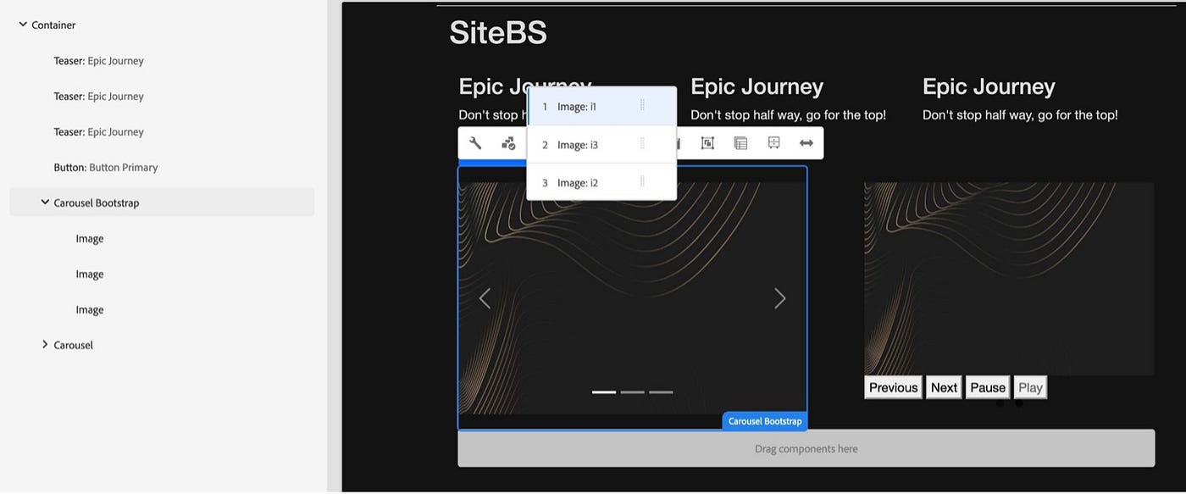Click the Layout double-arrow icon
This screenshot has height=494, width=1186.
tap(806, 143)
